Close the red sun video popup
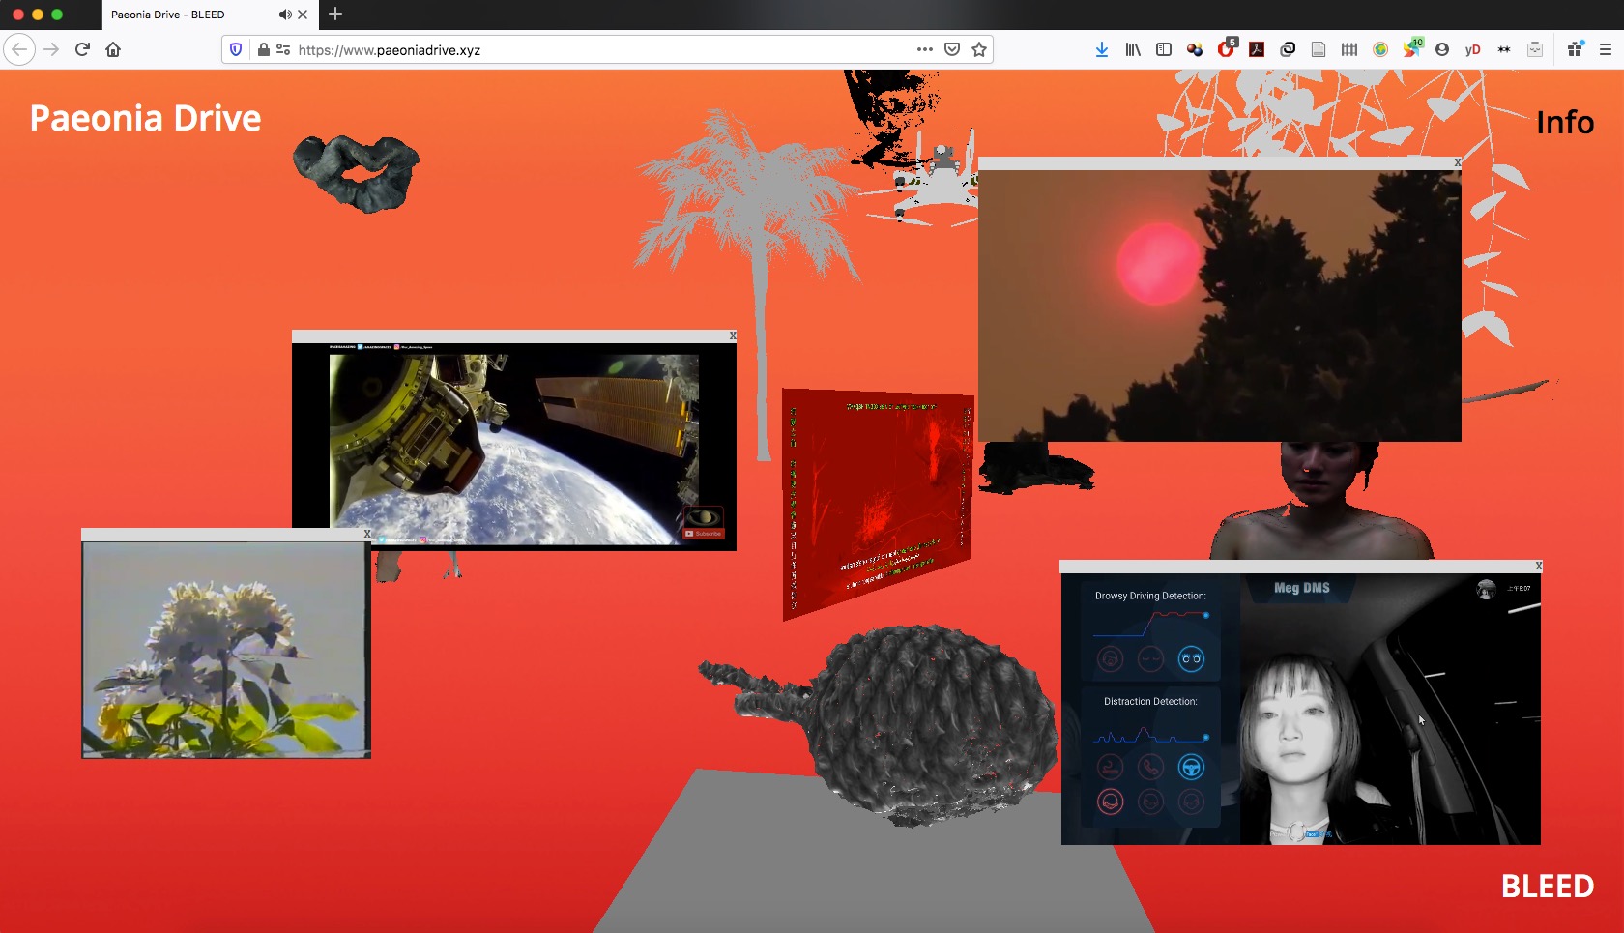The height and width of the screenshot is (933, 1624). click(1457, 162)
